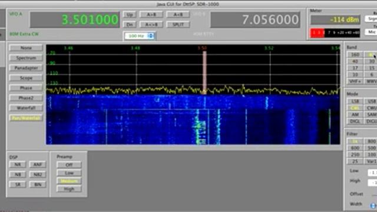Select the highlighted CW mode button
377x212 pixels.
pyautogui.click(x=355, y=108)
